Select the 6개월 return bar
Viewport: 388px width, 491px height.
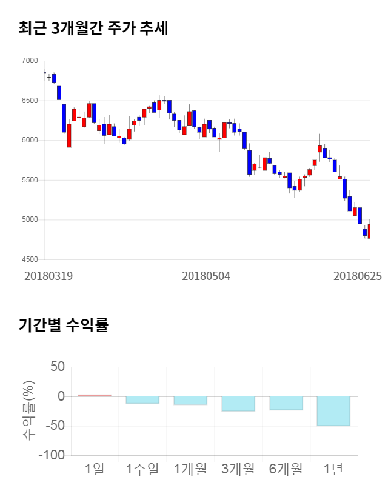click(286, 403)
